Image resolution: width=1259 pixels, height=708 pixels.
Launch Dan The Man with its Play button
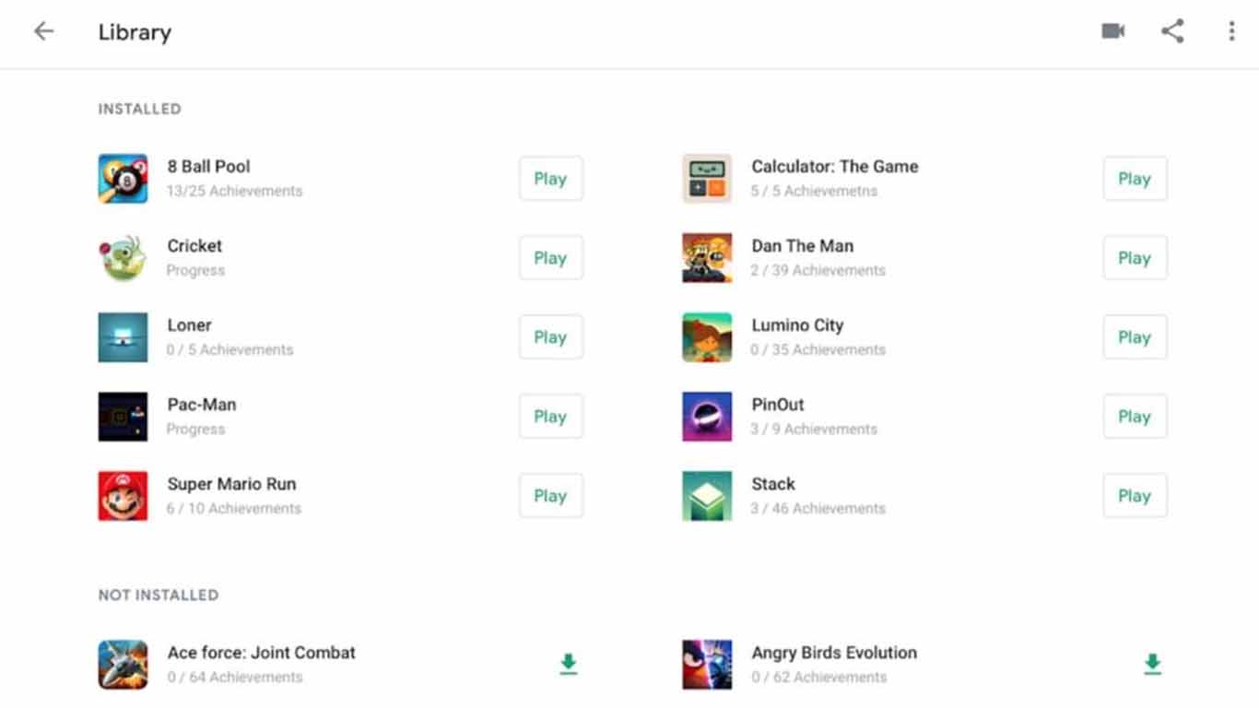[1135, 257]
